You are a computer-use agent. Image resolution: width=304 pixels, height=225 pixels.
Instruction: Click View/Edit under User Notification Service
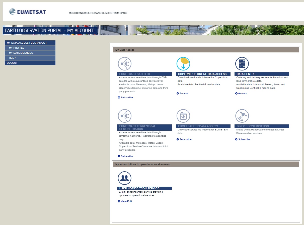[125, 201]
